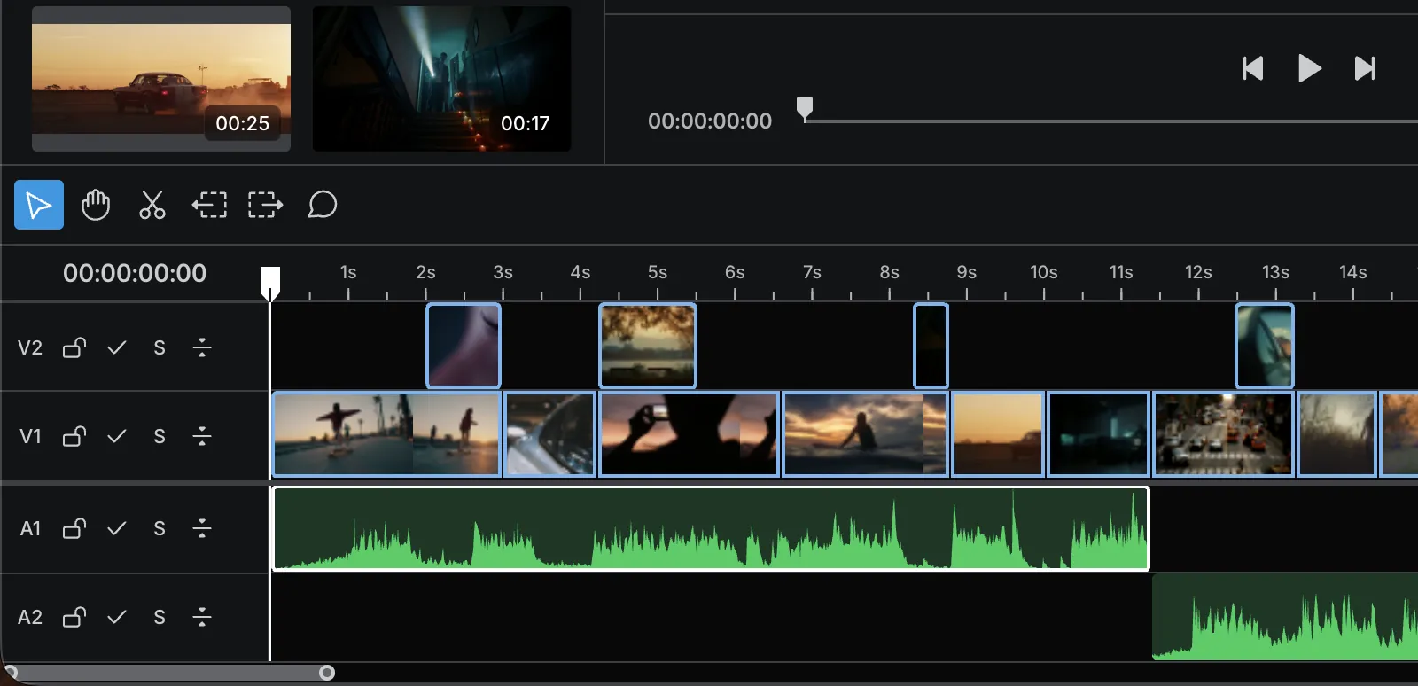Select the 00:25 car sunset thumbnail

pyautogui.click(x=161, y=79)
